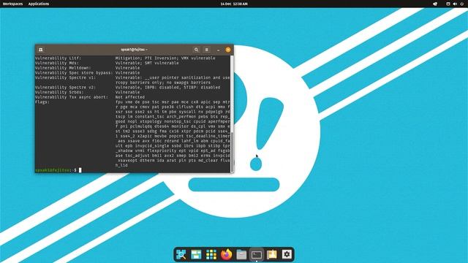The image size is (468, 263).
Task: Open the terminal hamburger menu
Action: click(x=206, y=50)
